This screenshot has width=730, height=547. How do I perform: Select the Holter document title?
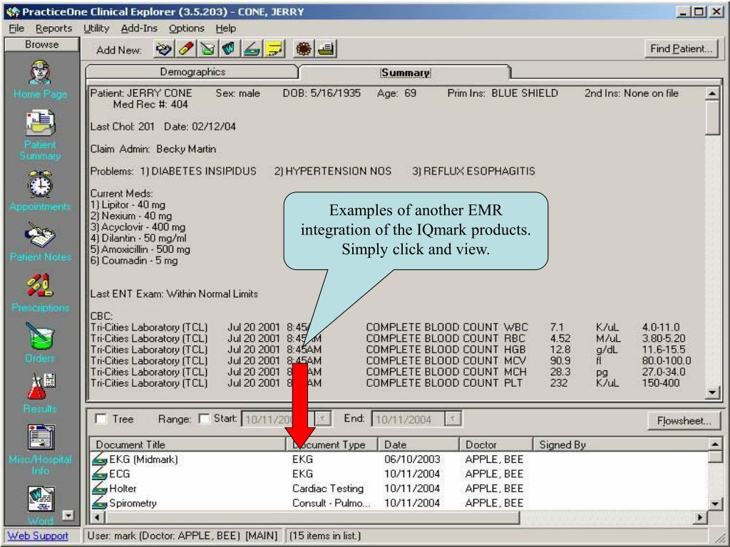point(123,489)
